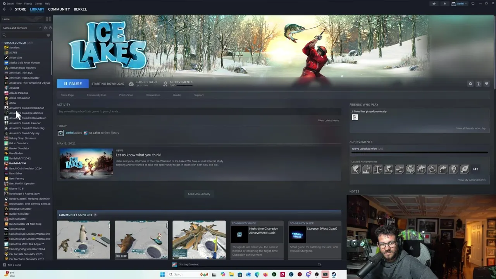
Task: Open the Games menu
Action: pos(38,3)
